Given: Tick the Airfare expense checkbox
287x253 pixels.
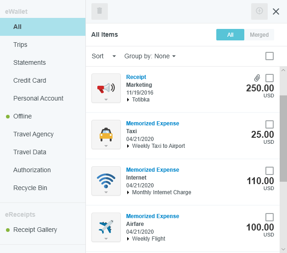Looking at the screenshot, I should click(x=270, y=217).
